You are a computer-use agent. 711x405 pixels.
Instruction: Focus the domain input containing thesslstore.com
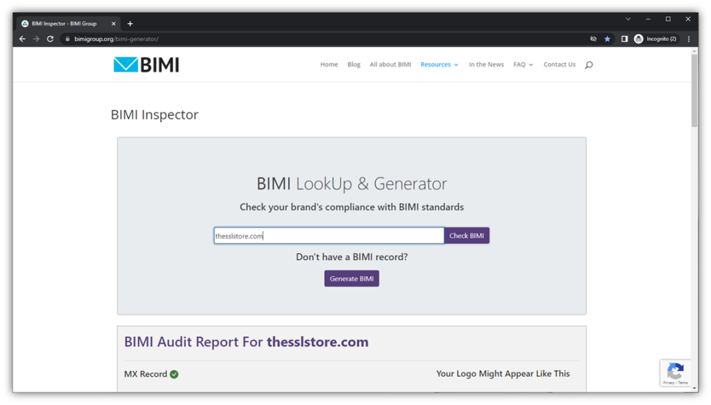coord(328,236)
